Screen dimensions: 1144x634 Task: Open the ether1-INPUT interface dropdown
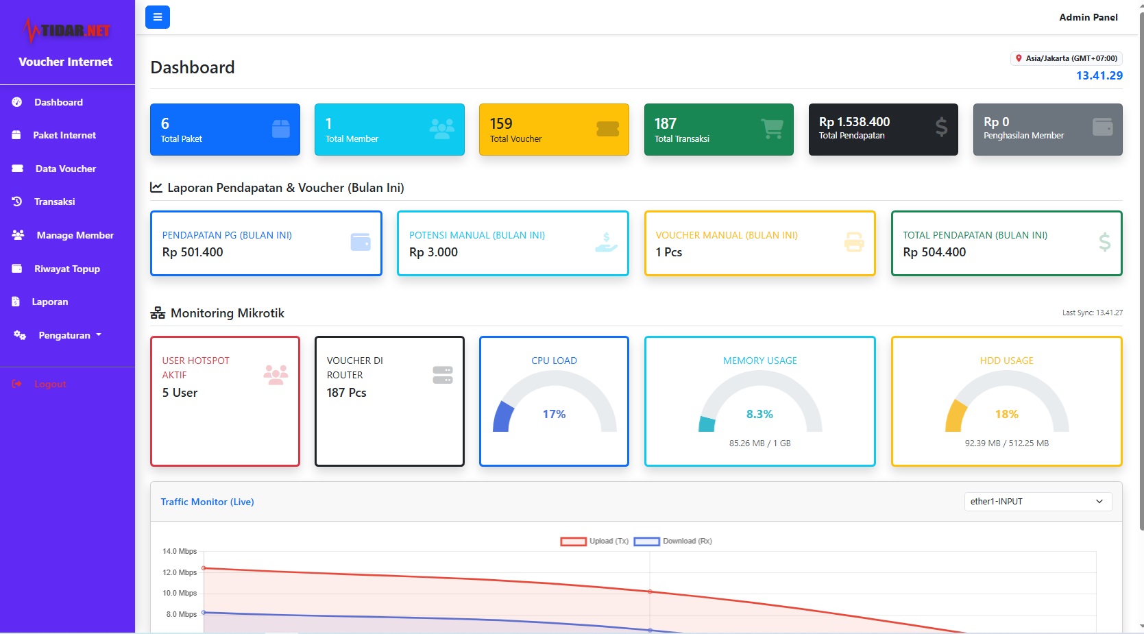pyautogui.click(x=1038, y=502)
